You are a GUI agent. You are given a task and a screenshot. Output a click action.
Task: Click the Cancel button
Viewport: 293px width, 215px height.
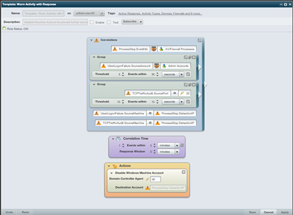pos(269,212)
